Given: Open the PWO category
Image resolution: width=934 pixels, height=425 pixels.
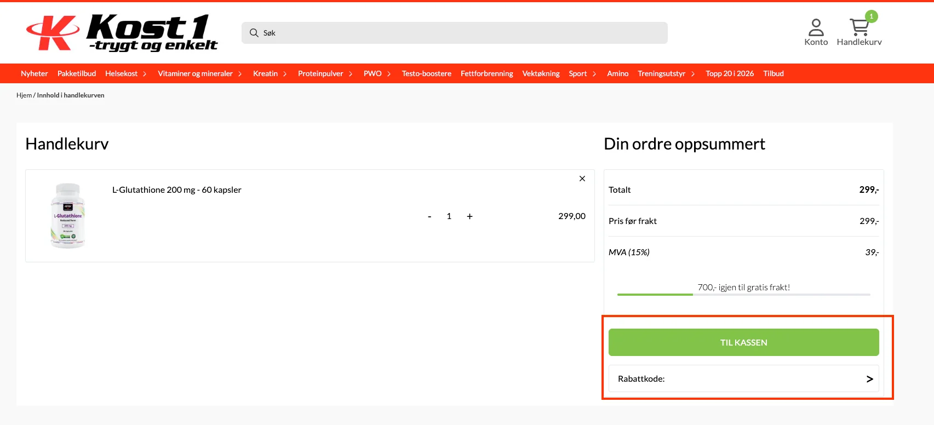Looking at the screenshot, I should pos(373,73).
